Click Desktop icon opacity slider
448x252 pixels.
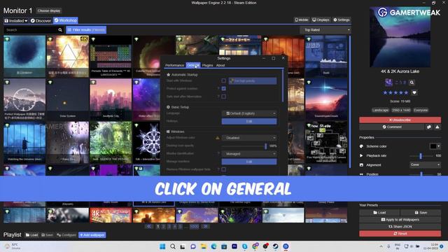[x=244, y=146]
